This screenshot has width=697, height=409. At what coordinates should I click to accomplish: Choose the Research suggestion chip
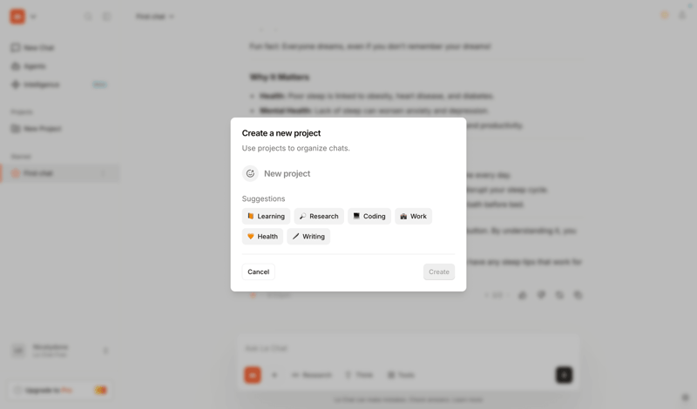tap(319, 216)
